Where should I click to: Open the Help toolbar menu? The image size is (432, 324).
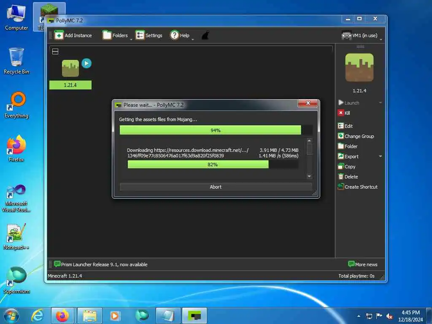(x=180, y=35)
